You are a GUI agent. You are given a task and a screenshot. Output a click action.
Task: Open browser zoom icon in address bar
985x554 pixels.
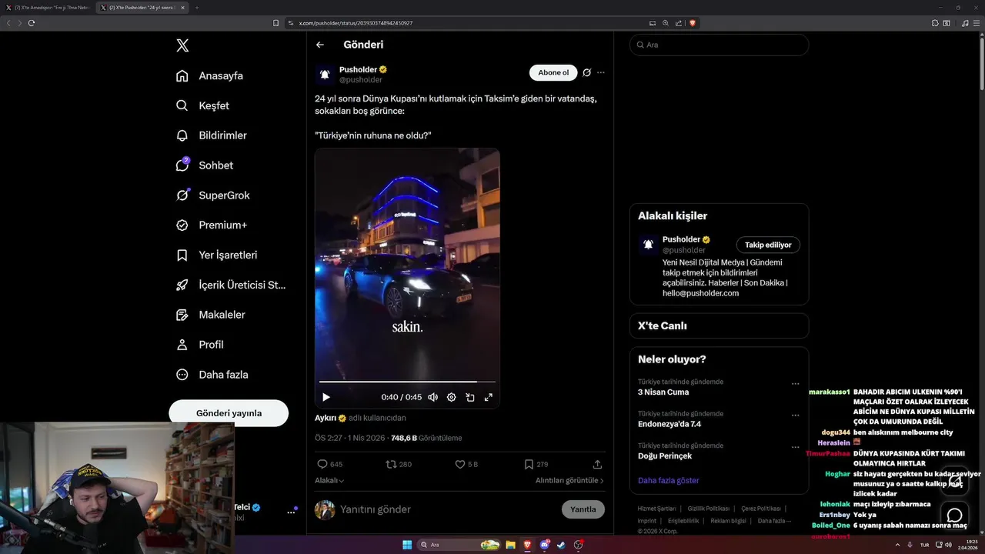coord(666,23)
